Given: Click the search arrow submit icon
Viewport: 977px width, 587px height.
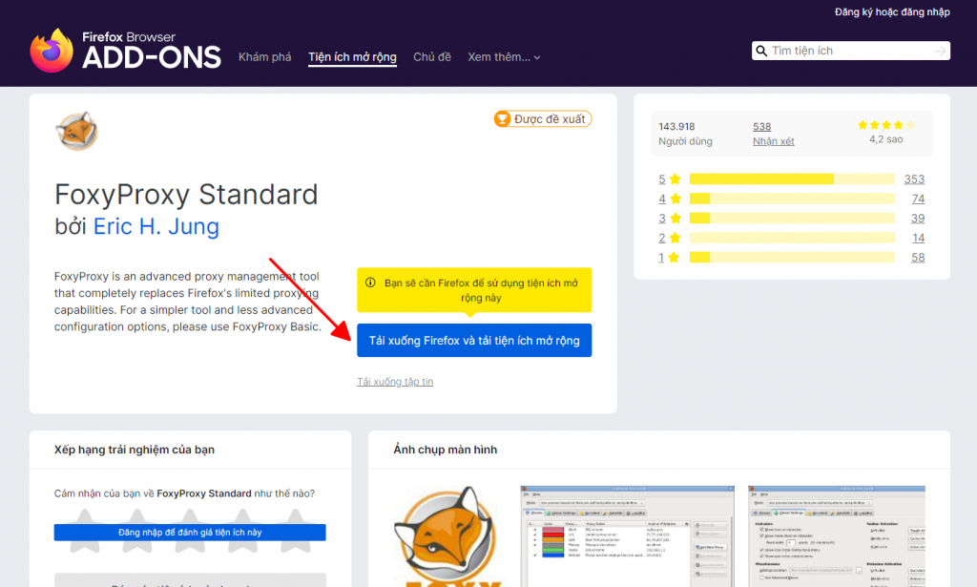Looking at the screenshot, I should coord(941,52).
